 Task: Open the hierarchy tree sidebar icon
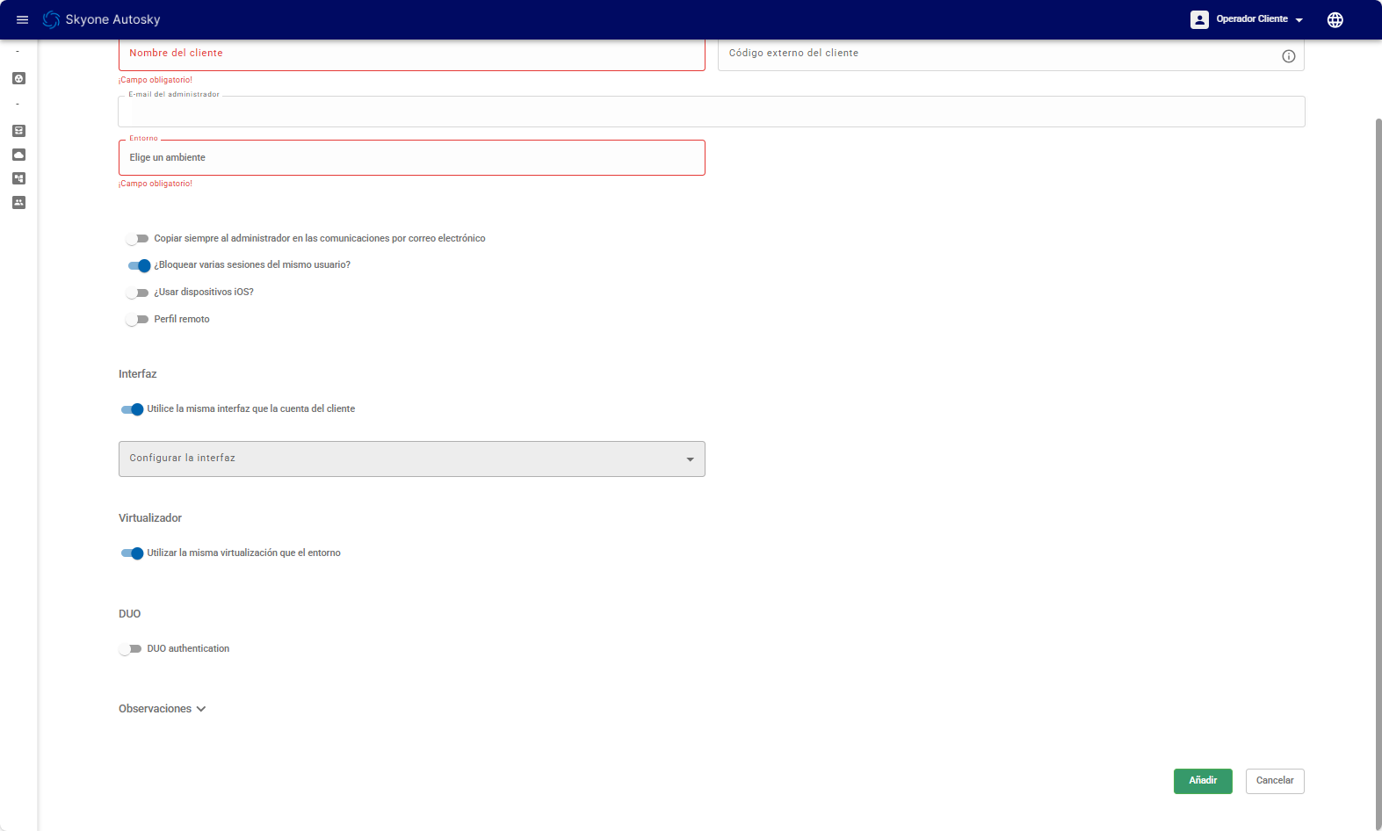click(18, 178)
